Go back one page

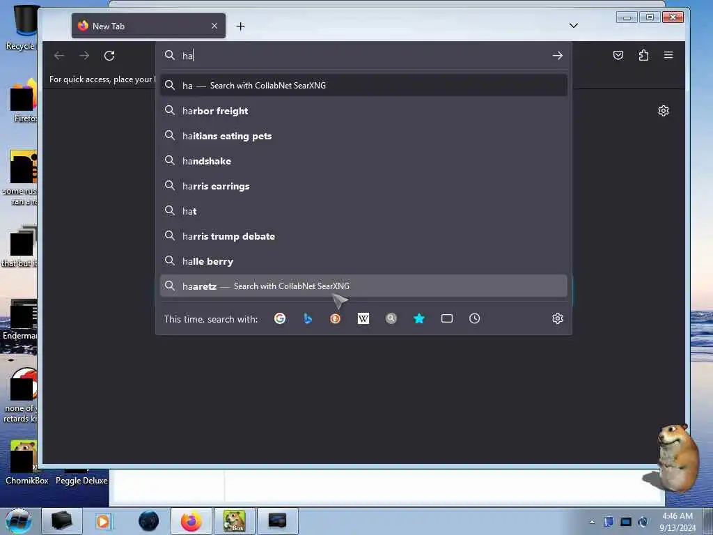[x=59, y=56]
